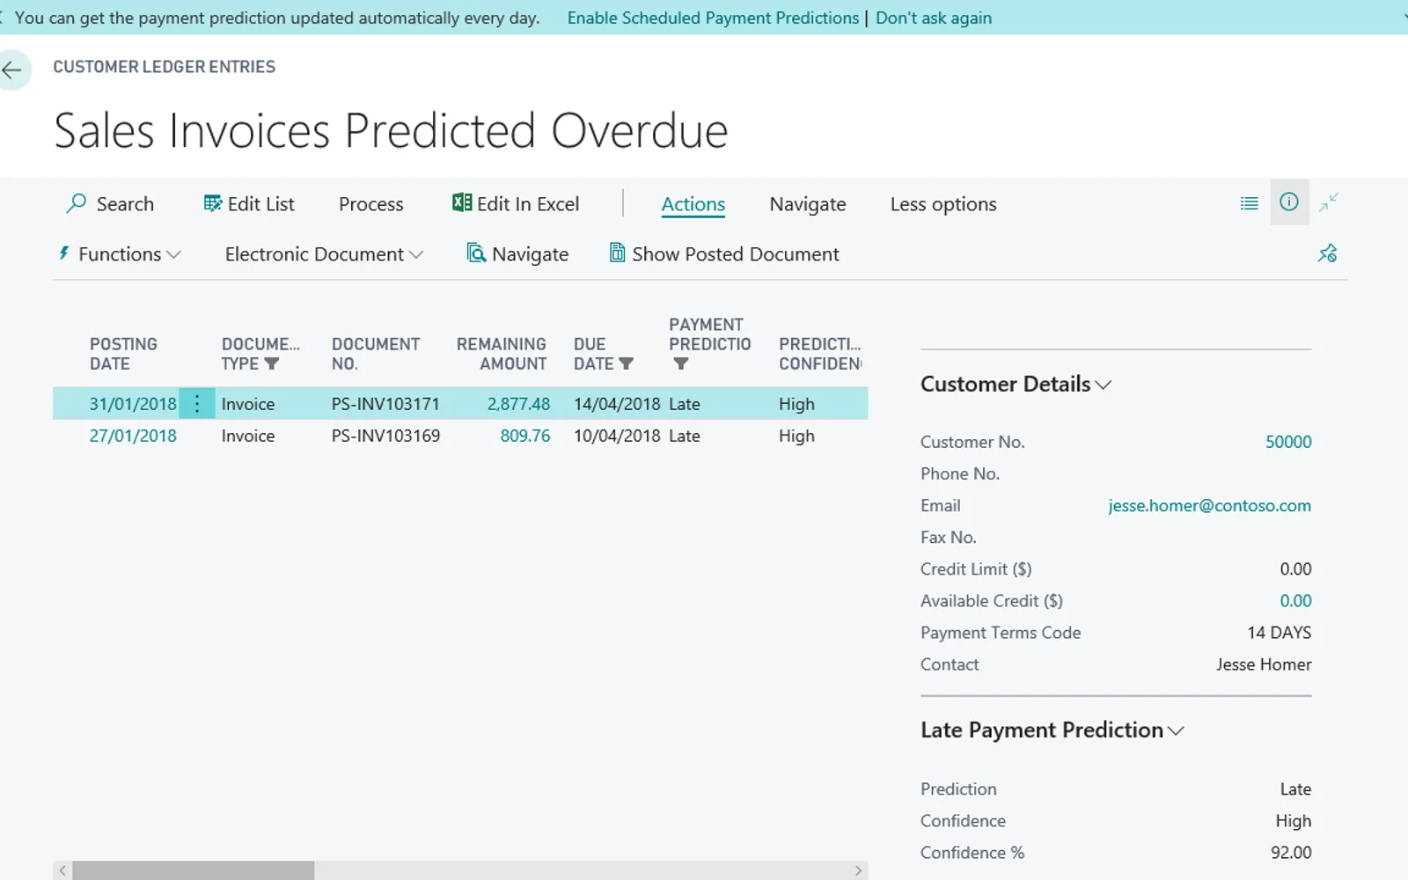Screen dimensions: 1408x880
Task: Click the 14 DAYS payment terms value
Action: pyautogui.click(x=1279, y=632)
